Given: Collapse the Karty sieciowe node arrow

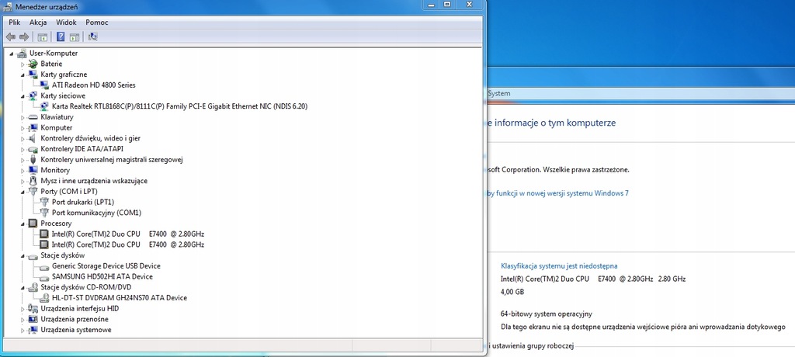Looking at the screenshot, I should coord(23,96).
